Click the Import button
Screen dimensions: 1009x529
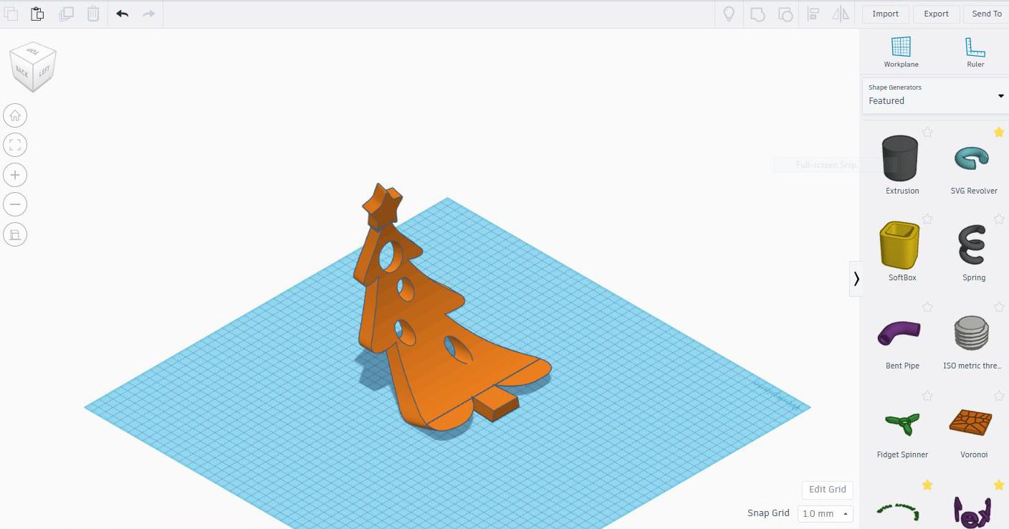coord(886,14)
